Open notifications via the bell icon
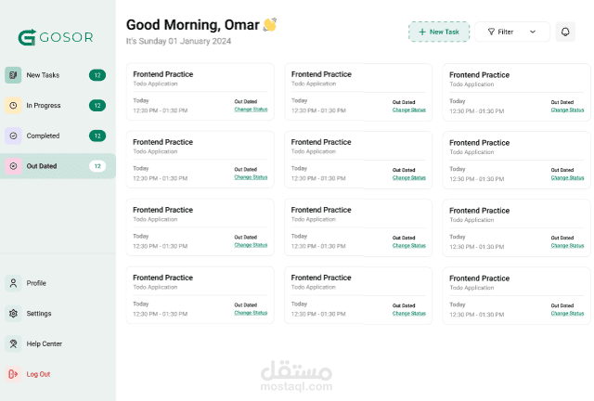The height and width of the screenshot is (401, 594). pyautogui.click(x=565, y=32)
